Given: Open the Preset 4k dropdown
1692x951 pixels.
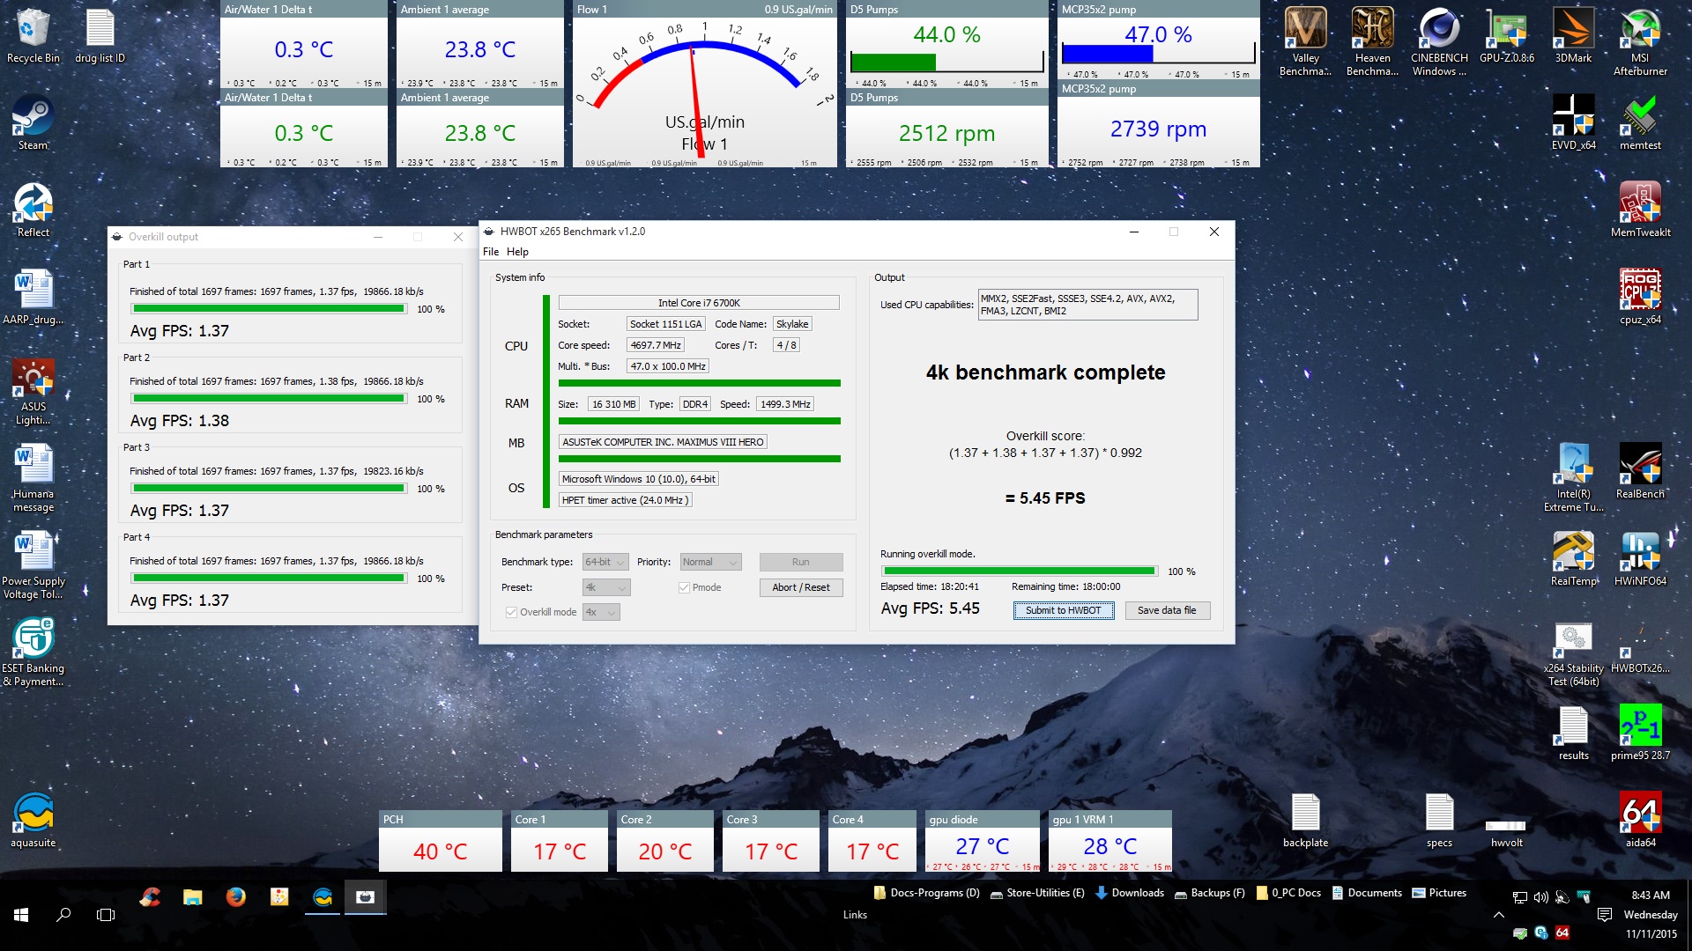Looking at the screenshot, I should tap(606, 587).
